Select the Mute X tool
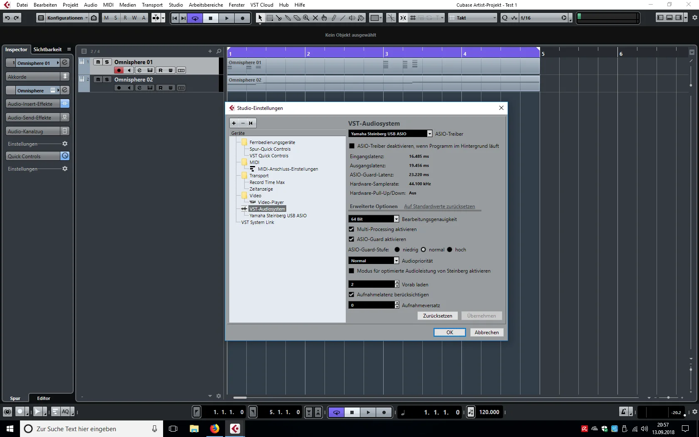Screen dimensions: 699x437 315,18
